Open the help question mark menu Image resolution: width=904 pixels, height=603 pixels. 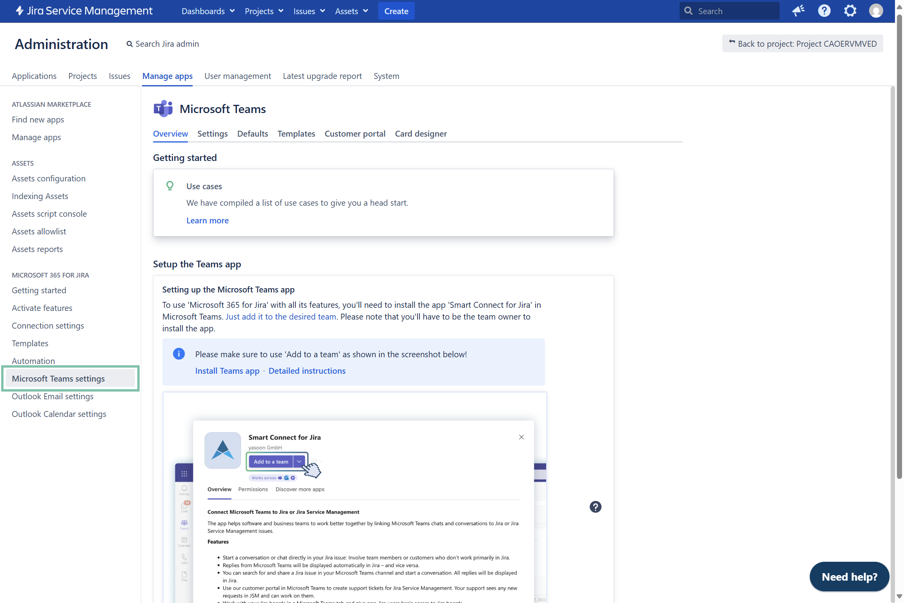coord(824,11)
